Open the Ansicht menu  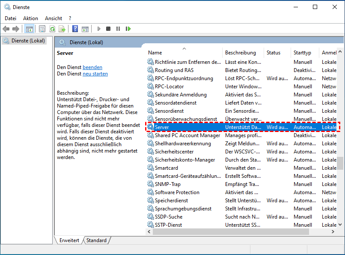[x=54, y=18]
